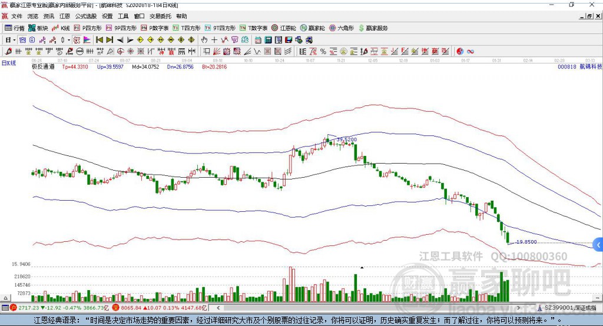Select the hand pan tool in toolbar
Screen dimensions: 603x326
pyautogui.click(x=204, y=40)
